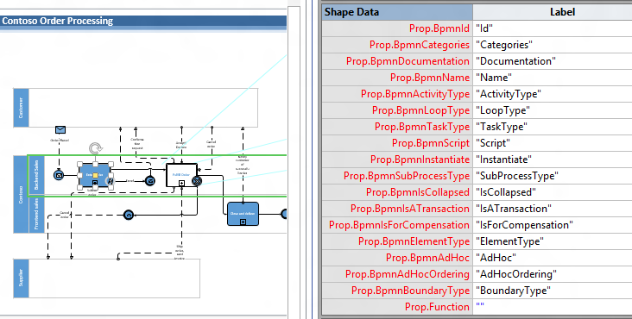Click the empty label cell of Prop.Function
This screenshot has height=319, width=632.
tap(553, 307)
